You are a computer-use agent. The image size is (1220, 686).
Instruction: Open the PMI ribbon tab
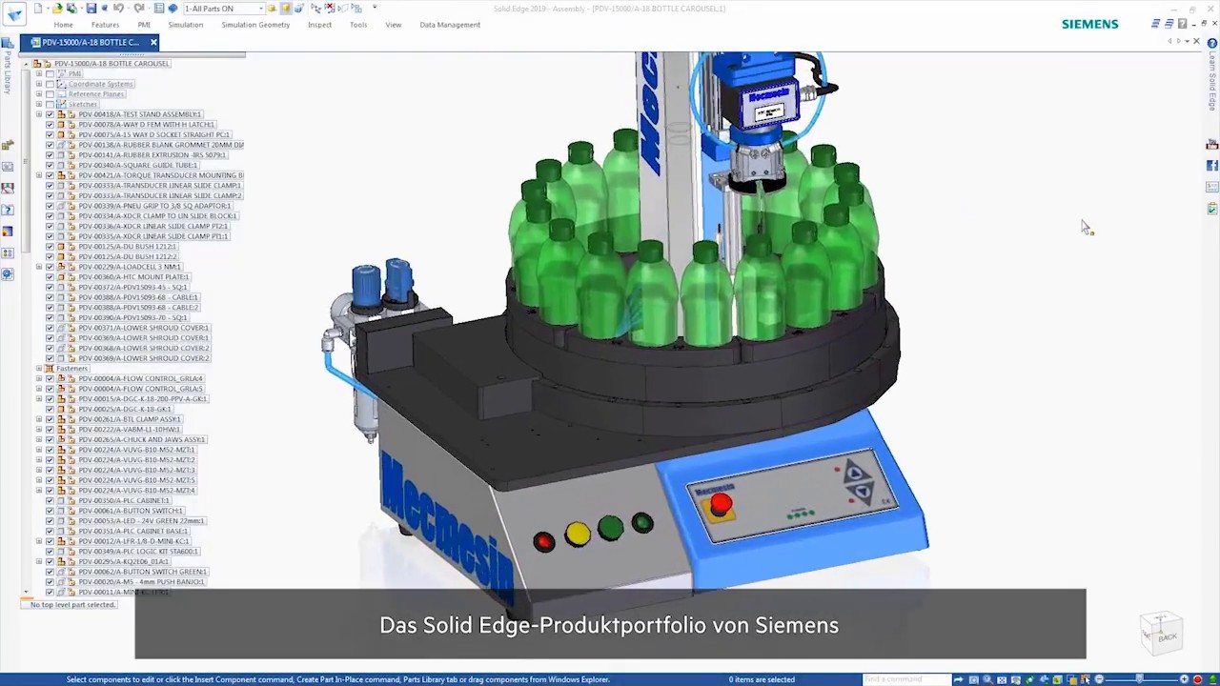pyautogui.click(x=144, y=25)
